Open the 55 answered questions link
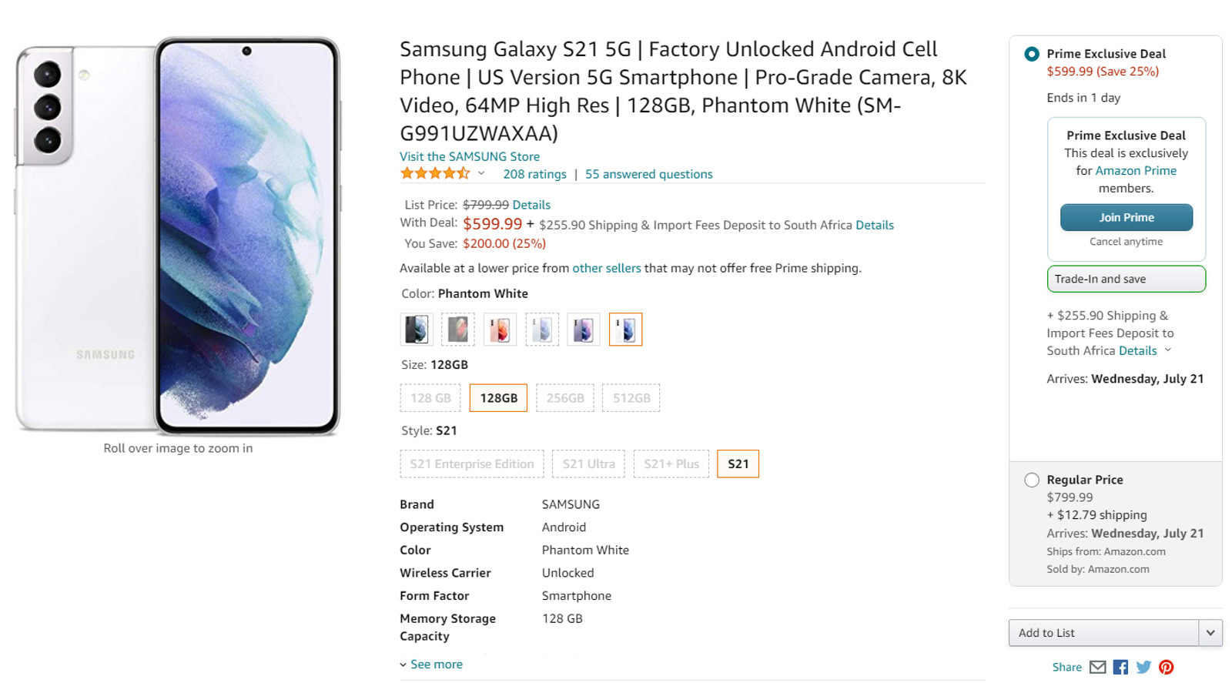The width and height of the screenshot is (1232, 693). click(x=648, y=174)
